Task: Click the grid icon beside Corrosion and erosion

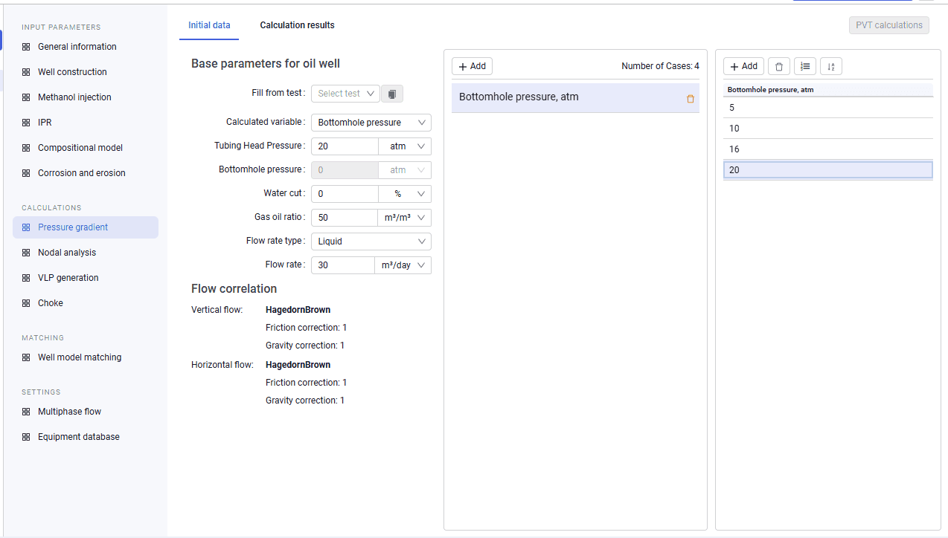Action: (x=26, y=173)
